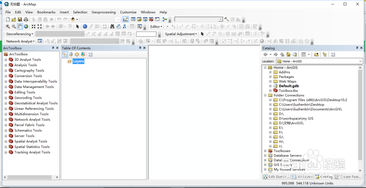Toggle auto hide pin on Table Of Contents
This screenshot has height=188, width=366.
coord(140,48)
